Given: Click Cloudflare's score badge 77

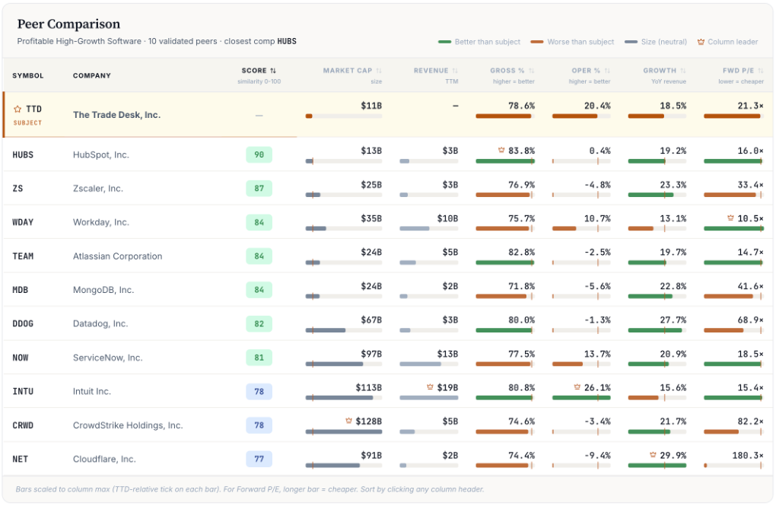Looking at the screenshot, I should 259,459.
